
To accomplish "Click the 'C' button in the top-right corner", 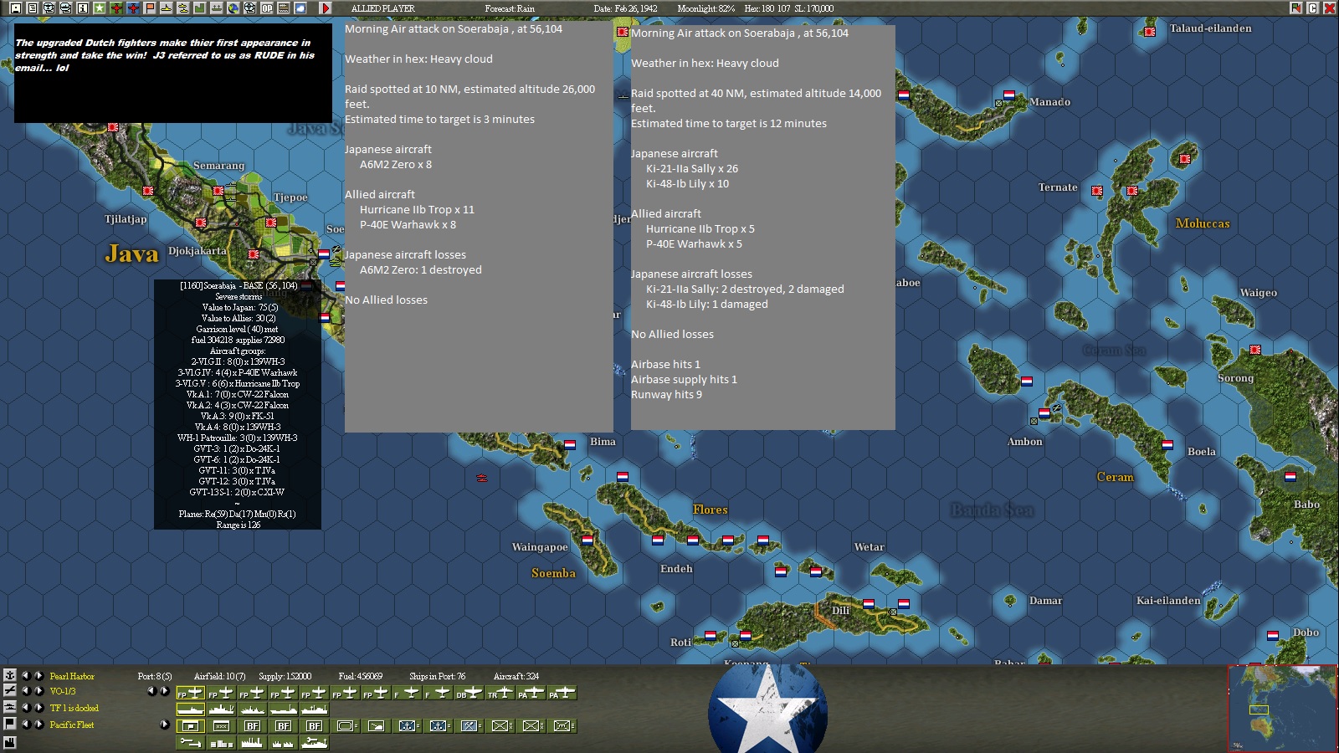I will point(1312,8).
